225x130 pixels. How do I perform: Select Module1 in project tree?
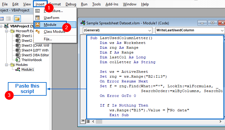[x=28, y=70]
